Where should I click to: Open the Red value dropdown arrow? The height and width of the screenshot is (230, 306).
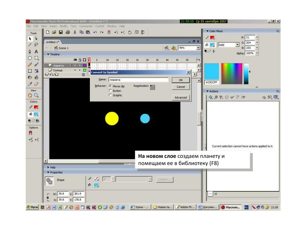click(x=257, y=37)
